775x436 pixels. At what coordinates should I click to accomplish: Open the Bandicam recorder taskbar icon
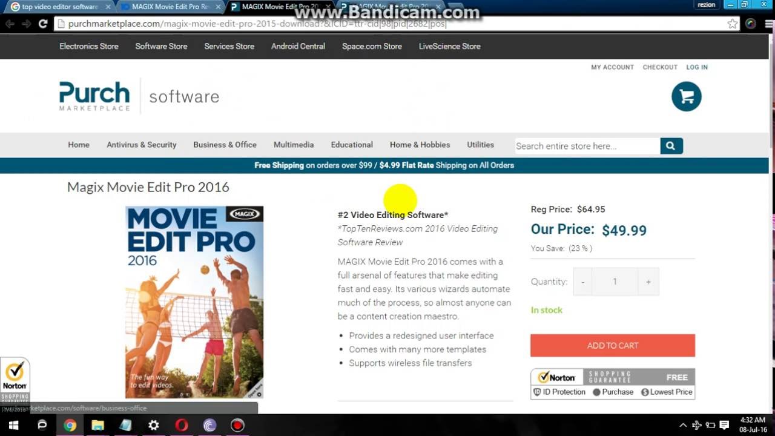pos(237,425)
